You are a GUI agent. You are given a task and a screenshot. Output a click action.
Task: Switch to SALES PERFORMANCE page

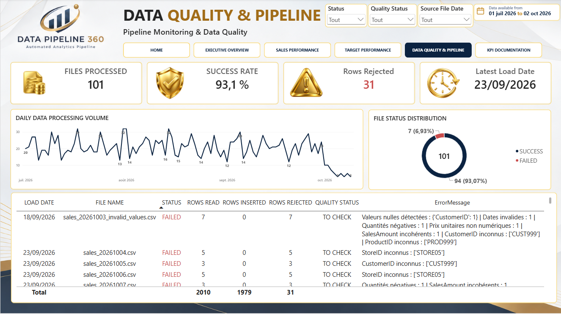click(297, 50)
